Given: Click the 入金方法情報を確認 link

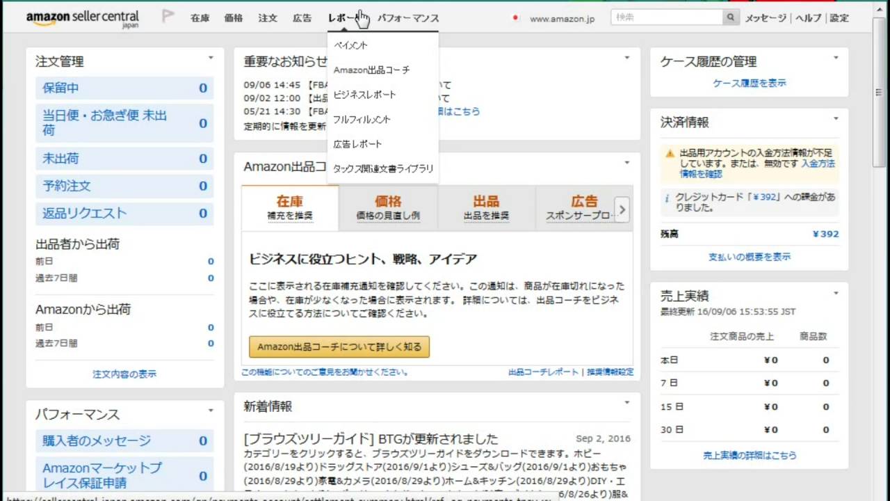Looking at the screenshot, I should pyautogui.click(x=757, y=168).
